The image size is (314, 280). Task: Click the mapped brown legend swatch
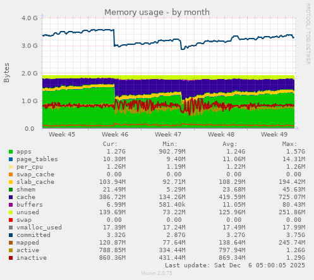[11, 243]
